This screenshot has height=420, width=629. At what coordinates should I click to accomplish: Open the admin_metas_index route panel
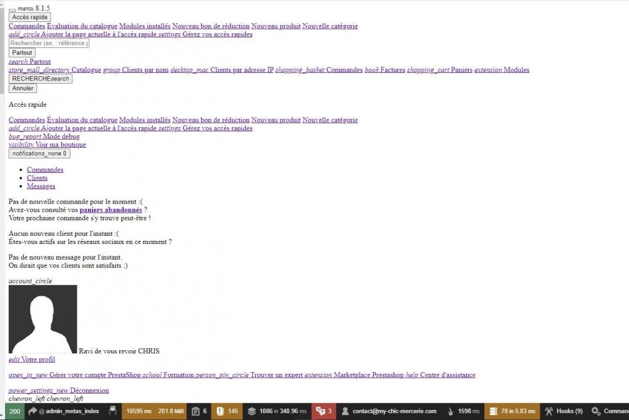[x=64, y=411]
